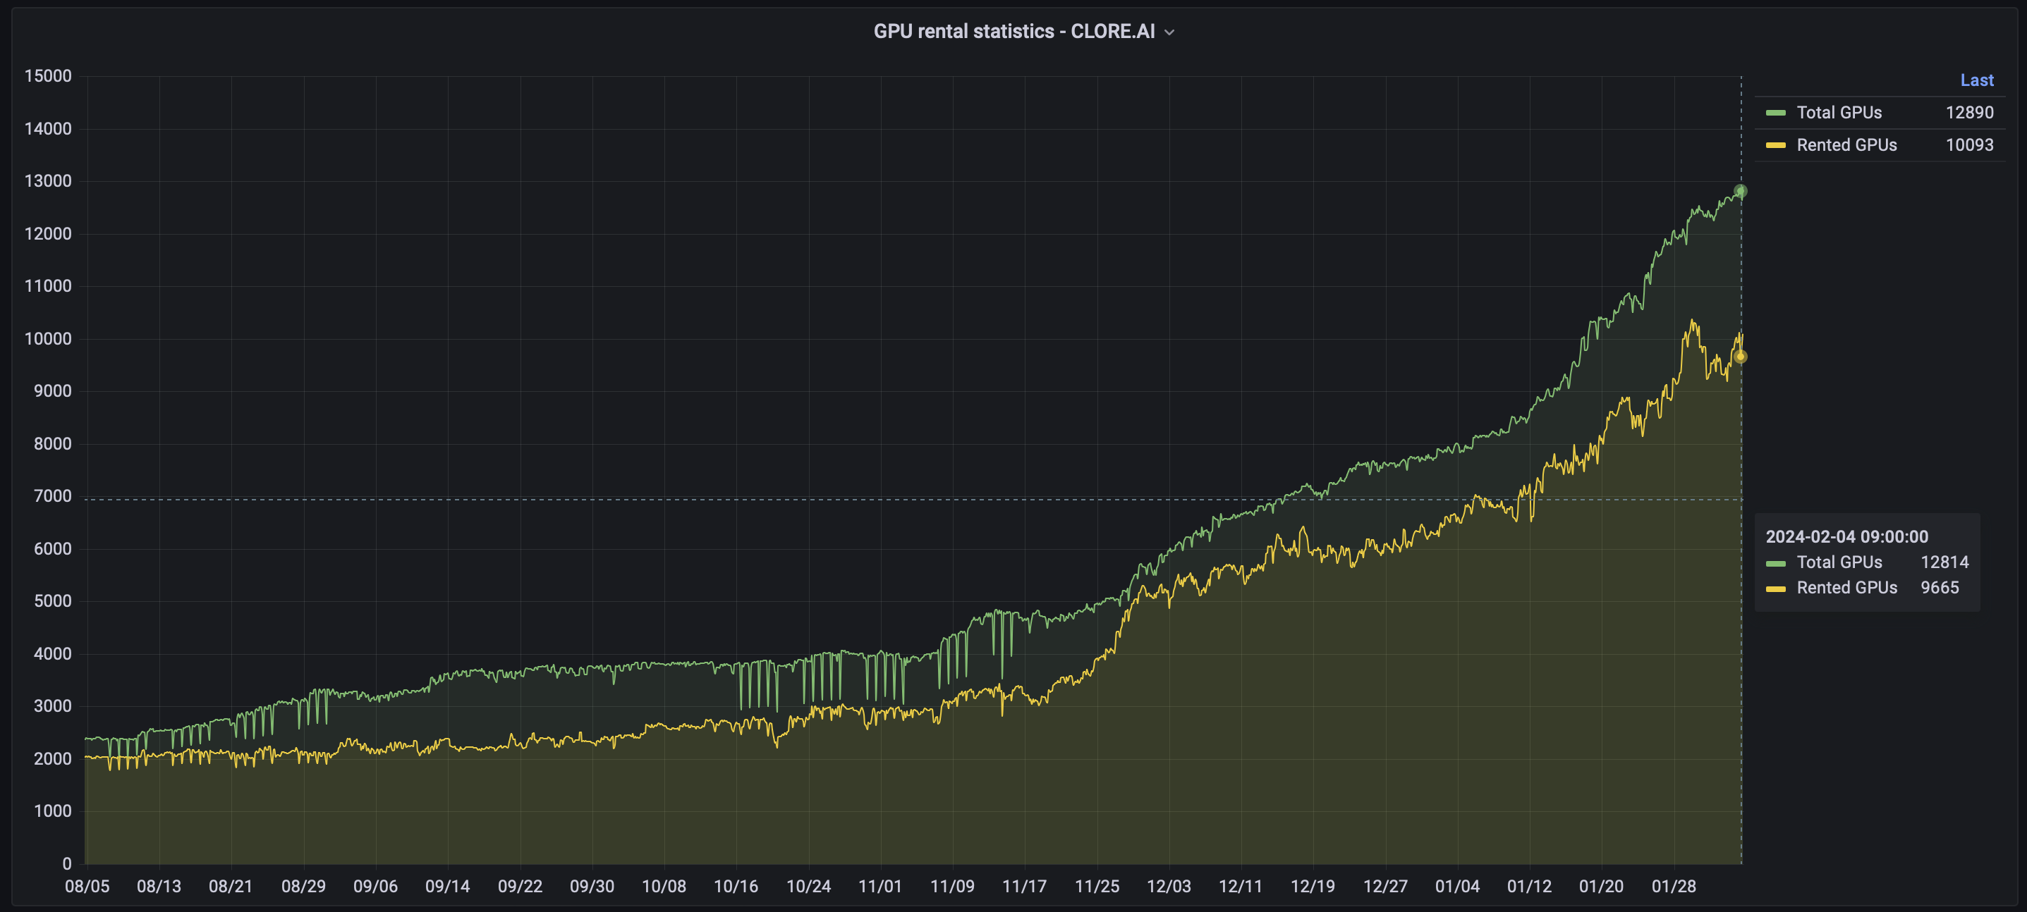
Task: Click the green hover point on the Total GPUs line
Action: pyautogui.click(x=1741, y=191)
